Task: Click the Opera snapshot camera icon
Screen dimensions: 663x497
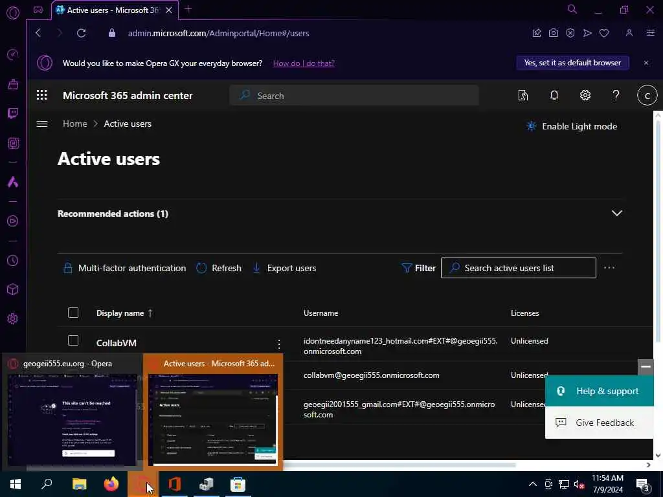Action: pos(553,33)
